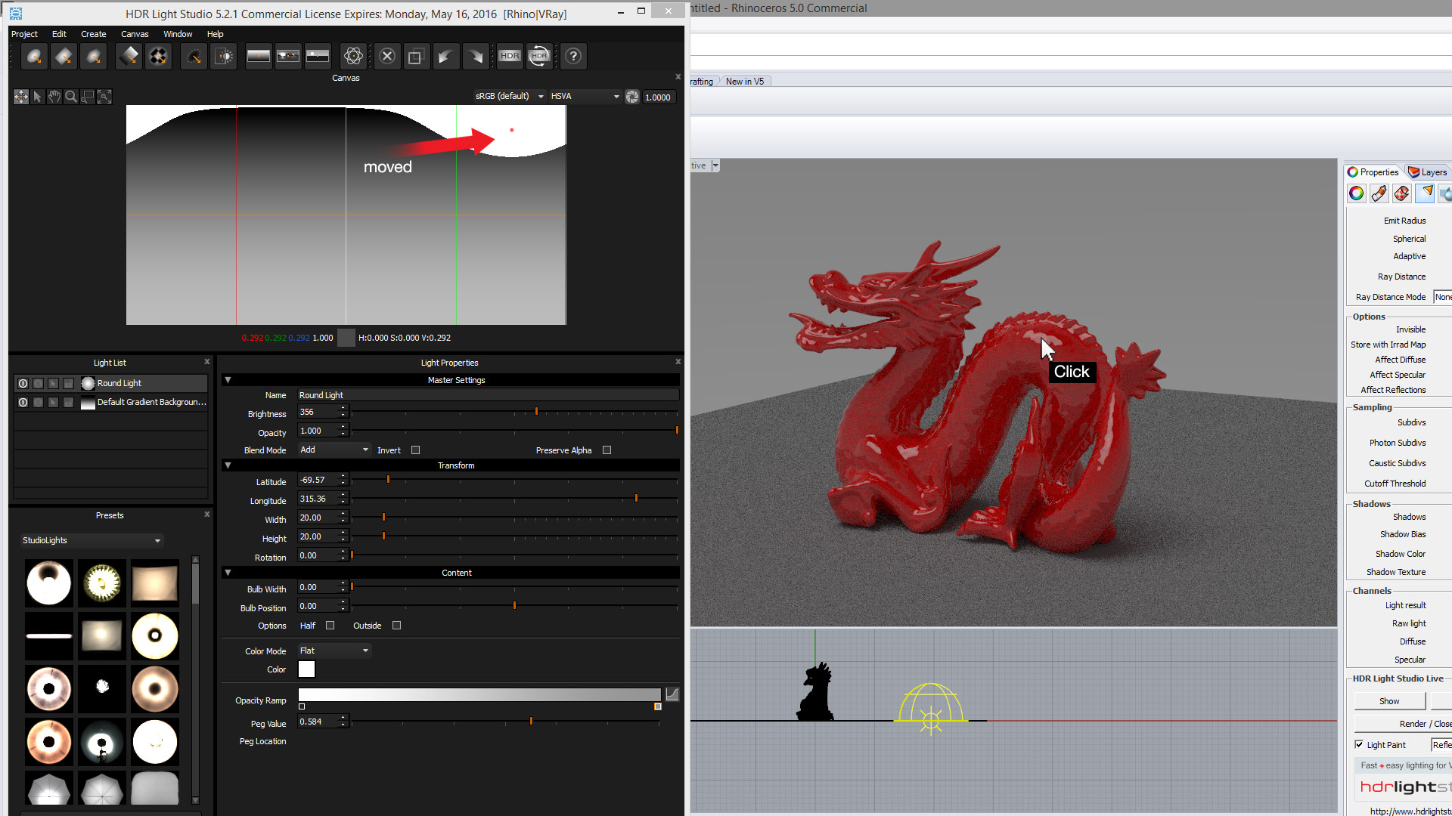This screenshot has width=1452, height=816.
Task: Click the exposure aperture icon beside 1.0000
Action: click(632, 97)
